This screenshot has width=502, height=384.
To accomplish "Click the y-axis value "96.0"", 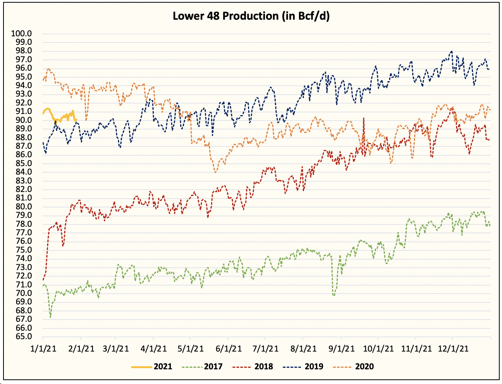I will (23, 68).
